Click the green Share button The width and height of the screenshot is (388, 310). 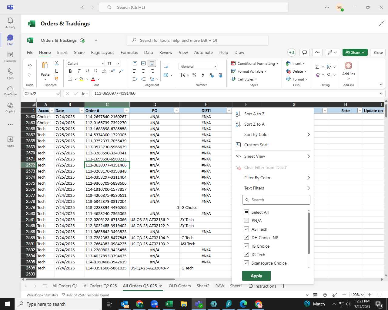pos(355,52)
